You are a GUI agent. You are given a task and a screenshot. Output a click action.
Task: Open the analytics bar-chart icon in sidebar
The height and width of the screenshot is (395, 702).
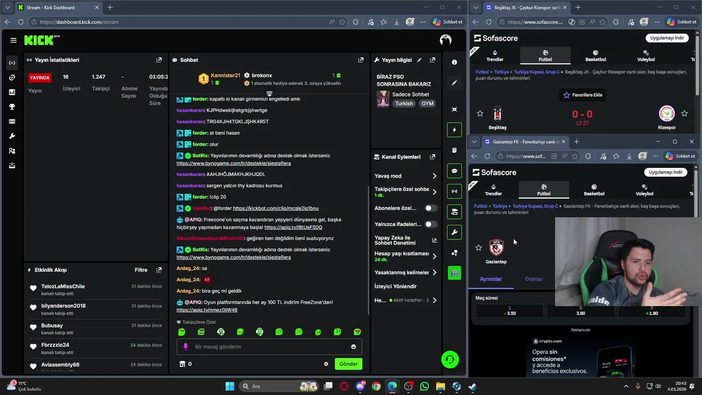point(12,92)
